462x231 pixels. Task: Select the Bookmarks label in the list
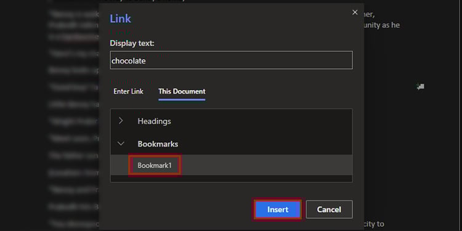click(x=158, y=144)
